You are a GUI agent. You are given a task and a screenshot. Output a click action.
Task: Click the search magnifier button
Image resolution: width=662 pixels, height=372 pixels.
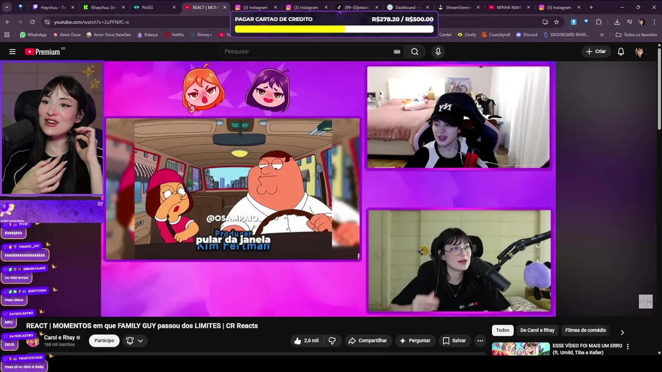click(x=415, y=52)
